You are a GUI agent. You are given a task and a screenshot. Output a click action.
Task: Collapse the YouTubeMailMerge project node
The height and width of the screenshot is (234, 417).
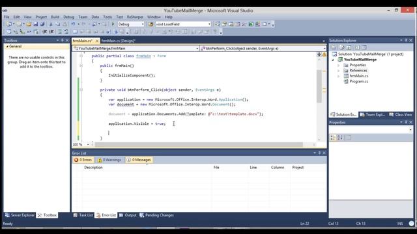333,60
